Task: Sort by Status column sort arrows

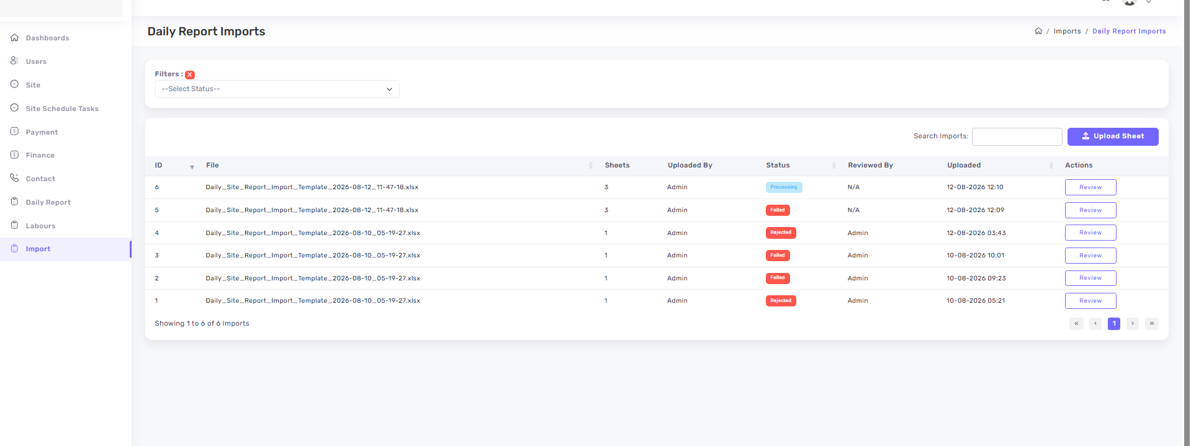Action: click(834, 166)
